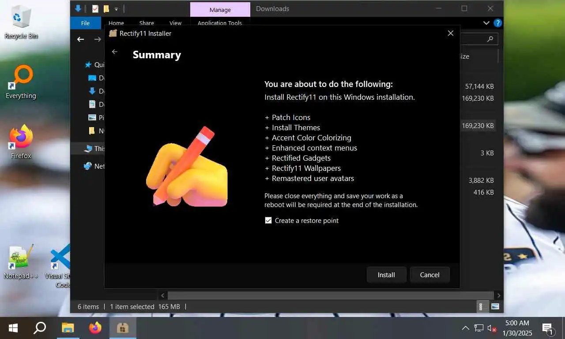Switch Explorer to large icons view
The image size is (565, 339).
pyautogui.click(x=495, y=306)
